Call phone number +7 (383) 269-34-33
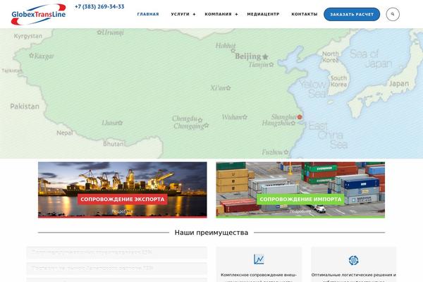This screenshot has width=423, height=282. [99, 6]
